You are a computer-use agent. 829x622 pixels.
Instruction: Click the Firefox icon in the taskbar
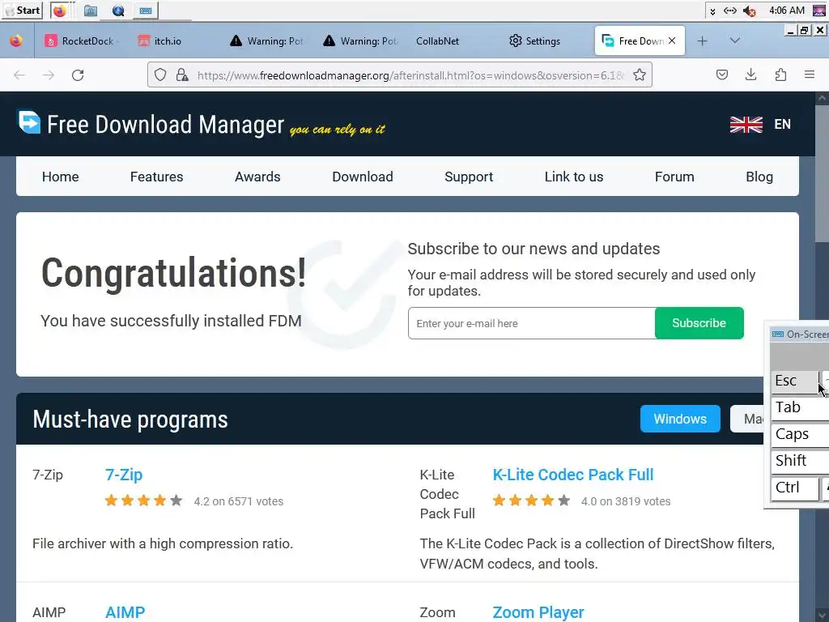[60, 11]
